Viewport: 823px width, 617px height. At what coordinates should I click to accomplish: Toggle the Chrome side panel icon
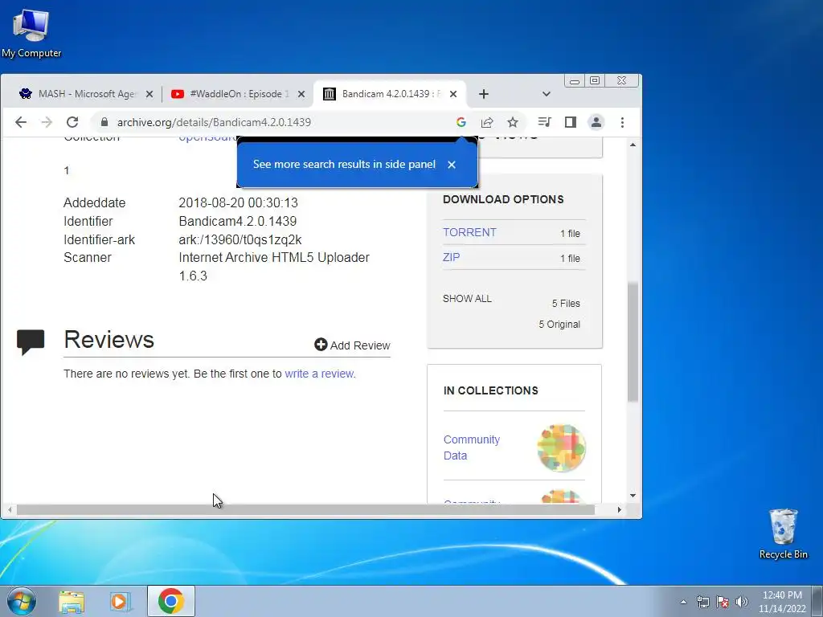pyautogui.click(x=571, y=122)
